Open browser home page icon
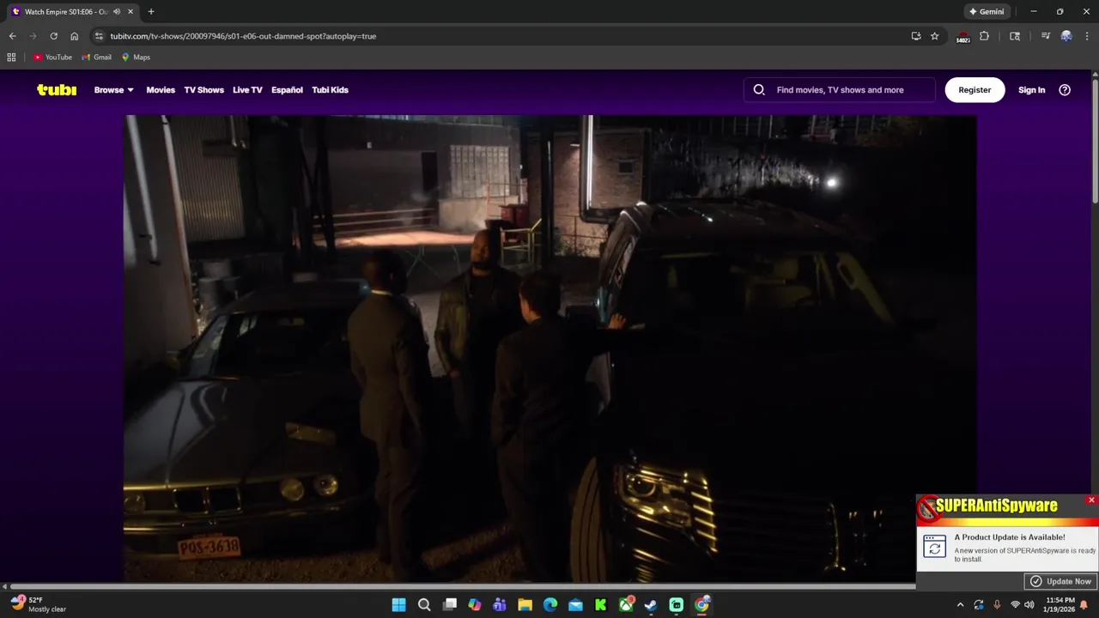 (74, 36)
